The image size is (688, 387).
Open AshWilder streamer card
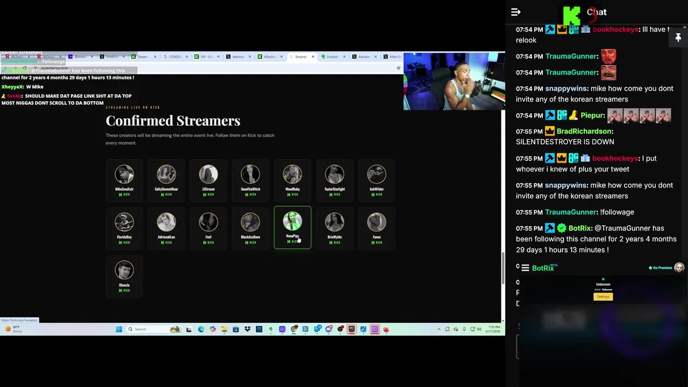377,181
